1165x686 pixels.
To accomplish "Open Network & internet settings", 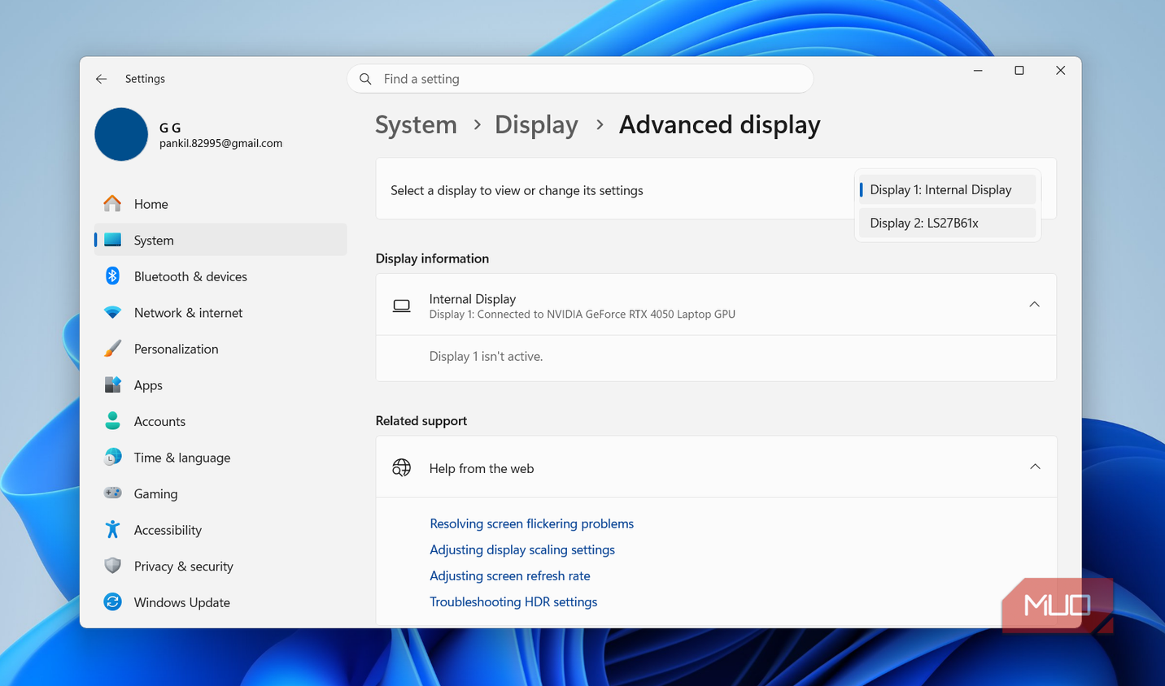I will [220, 312].
